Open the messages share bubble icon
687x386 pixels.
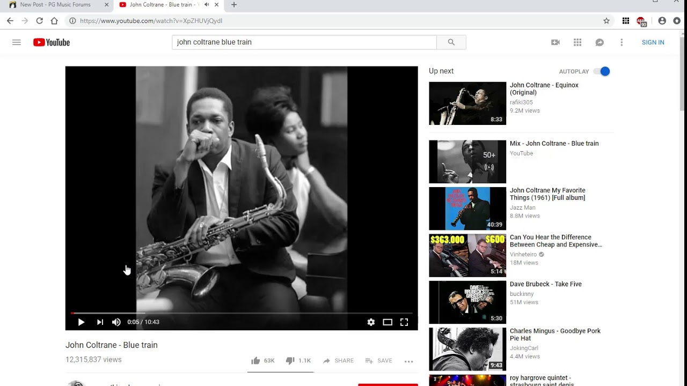(x=600, y=42)
